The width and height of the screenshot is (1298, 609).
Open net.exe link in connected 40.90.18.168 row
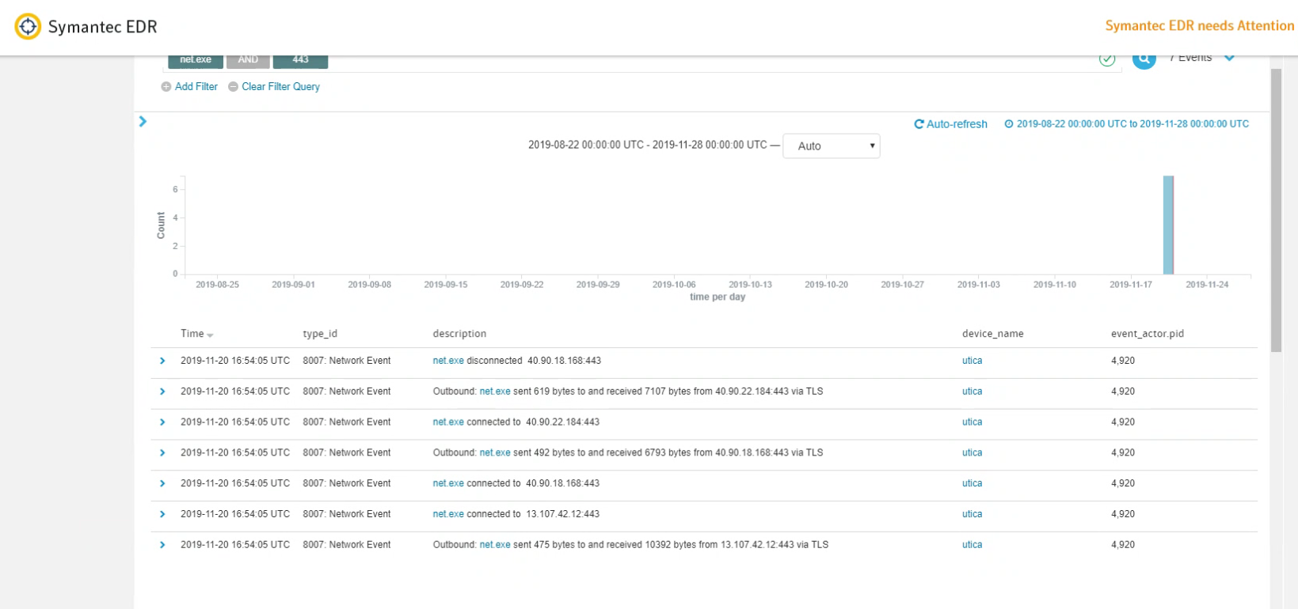[448, 483]
